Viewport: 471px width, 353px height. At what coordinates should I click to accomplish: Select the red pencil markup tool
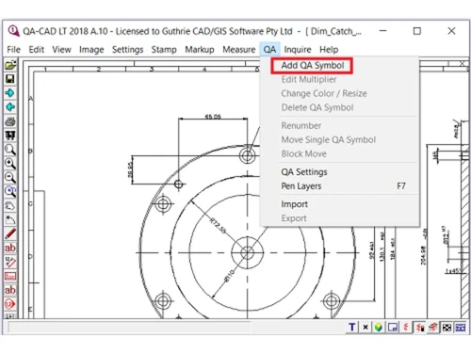click(x=10, y=234)
